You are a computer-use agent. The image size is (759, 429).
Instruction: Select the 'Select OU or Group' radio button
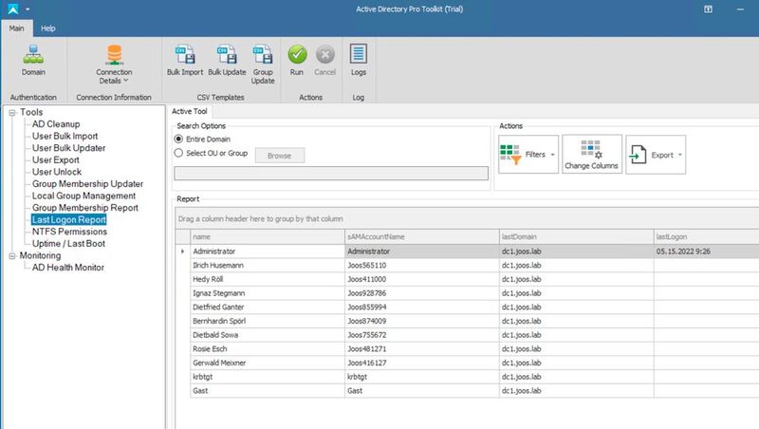178,153
